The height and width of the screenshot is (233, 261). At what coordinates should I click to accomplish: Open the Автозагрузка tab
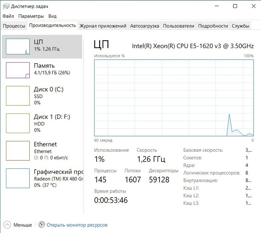[144, 26]
